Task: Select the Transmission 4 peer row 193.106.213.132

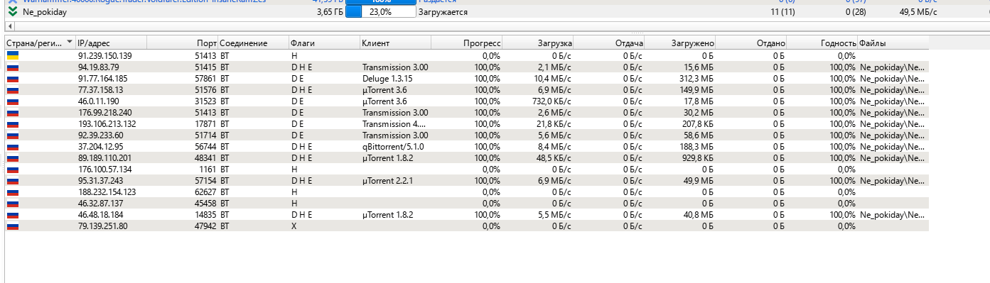Action: coord(466,123)
